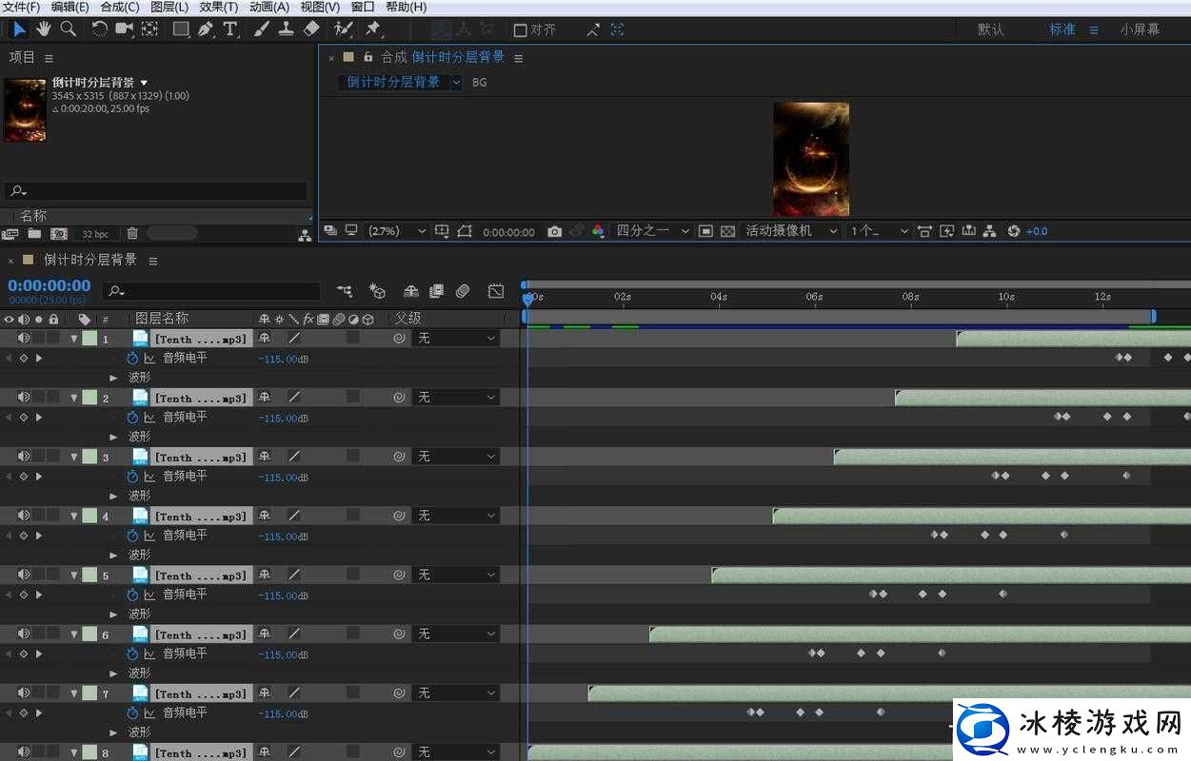Image resolution: width=1191 pixels, height=761 pixels.
Task: Expand the 波形 waveform under layer 1
Action: pos(113,378)
